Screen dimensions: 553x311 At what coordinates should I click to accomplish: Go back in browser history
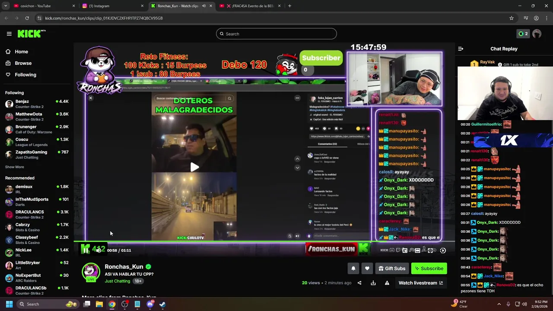click(6, 18)
